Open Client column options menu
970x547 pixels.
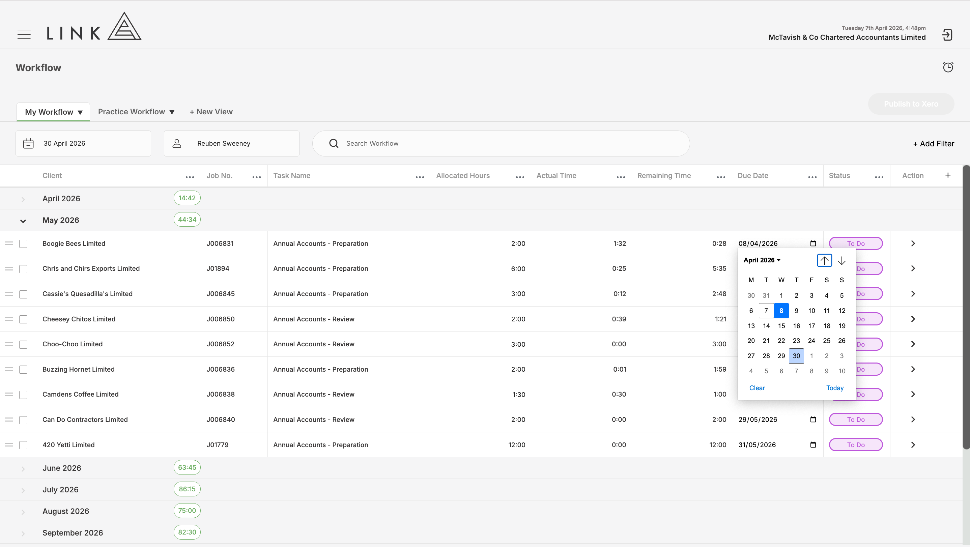(x=190, y=177)
